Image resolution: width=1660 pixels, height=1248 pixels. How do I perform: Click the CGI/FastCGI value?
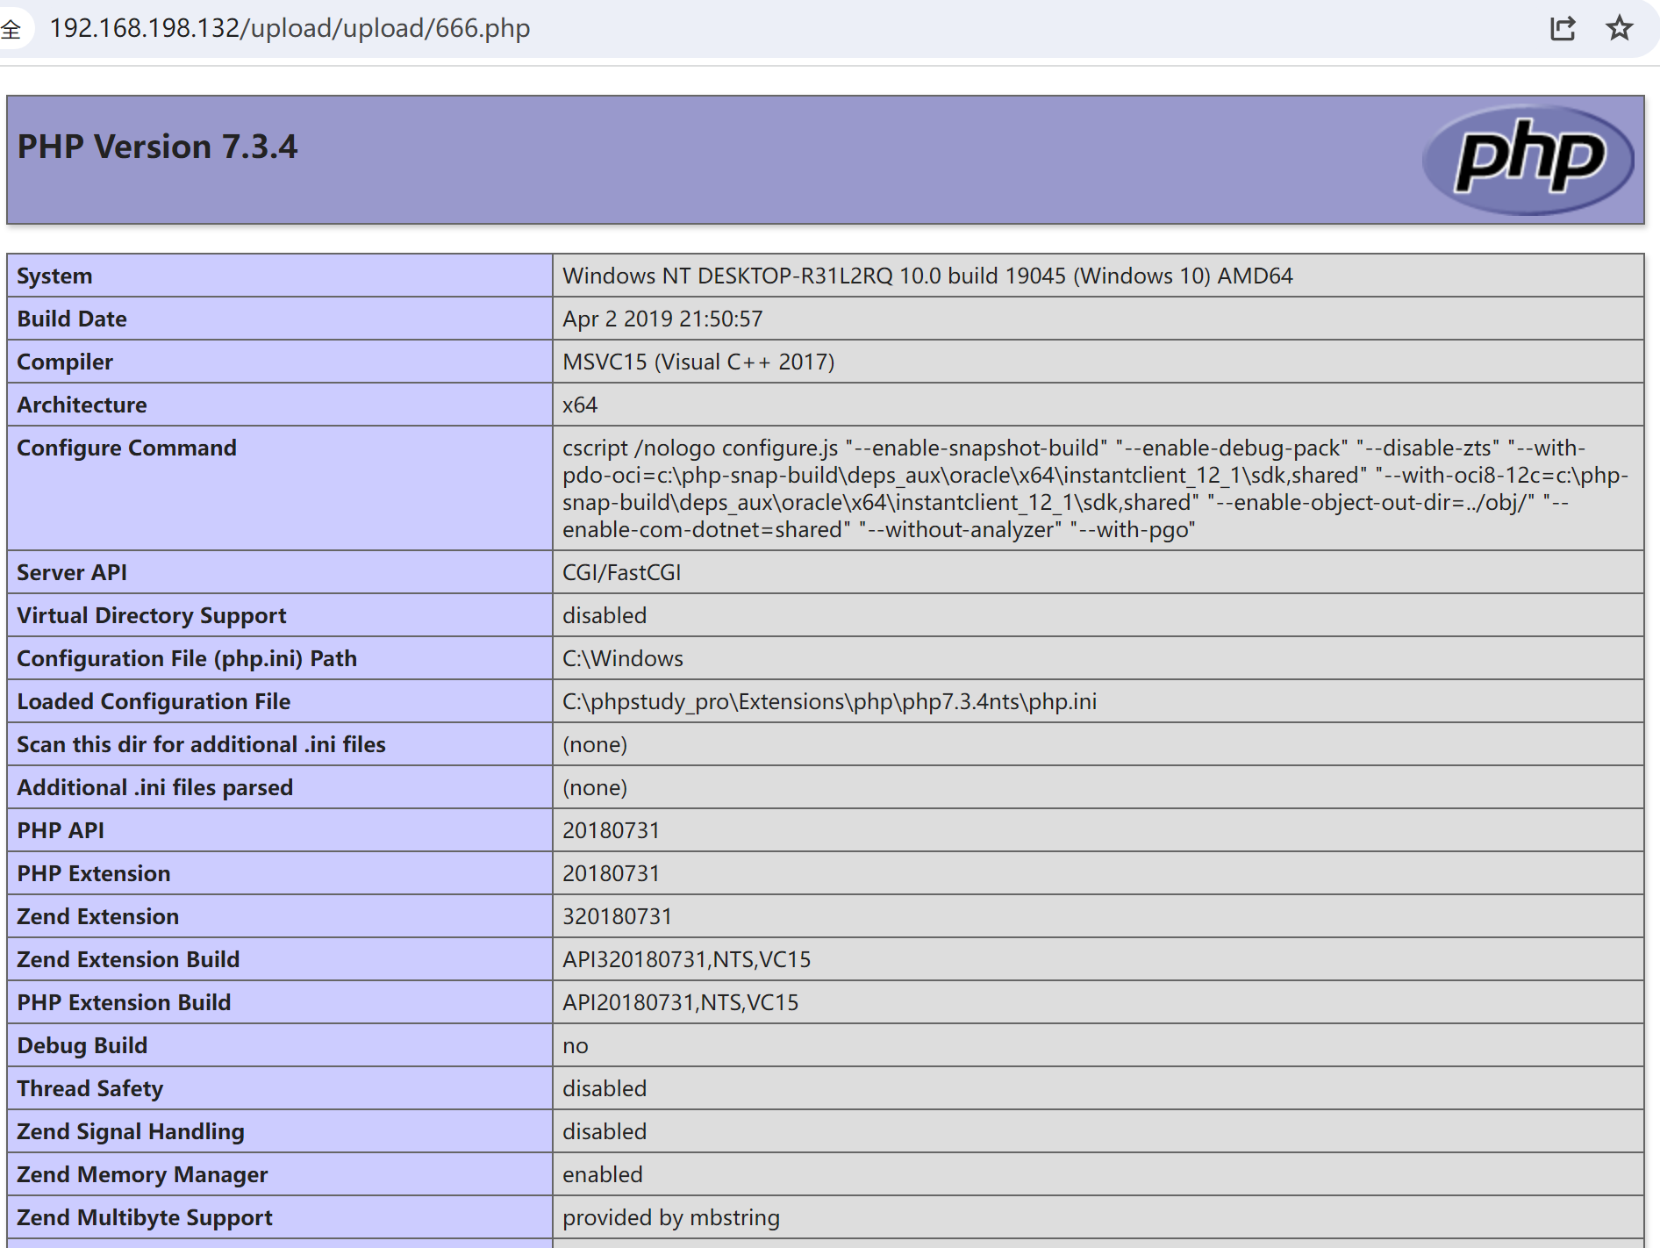[x=621, y=572]
